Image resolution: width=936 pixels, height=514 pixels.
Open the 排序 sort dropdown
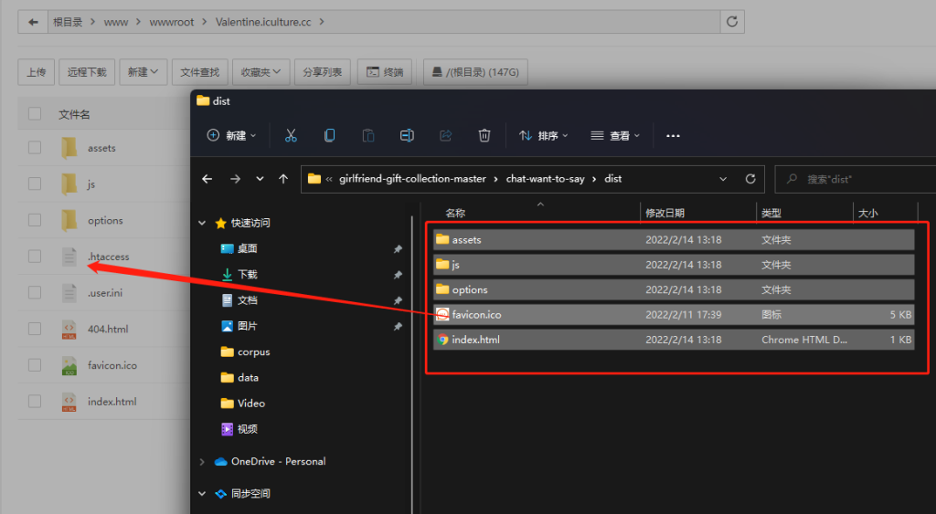(x=543, y=135)
